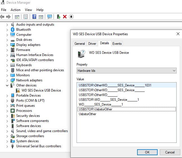Viewport: 182px width, 158px height.
Task: Select the Mice and other pointing devices icon
Action: (13, 70)
